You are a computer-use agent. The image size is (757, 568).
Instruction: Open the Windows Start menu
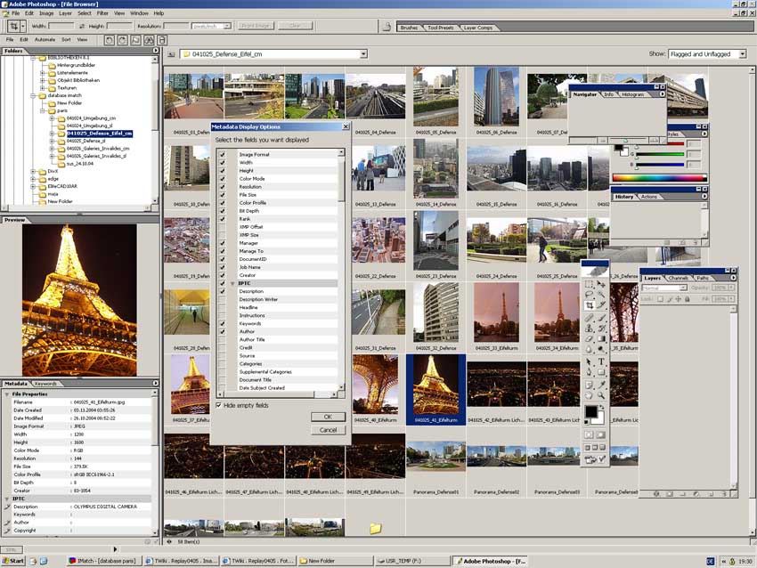tap(13, 561)
